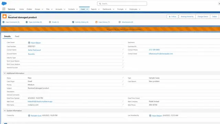This screenshot has width=220, height=124.
Task: Focus the global Search field
Action: [122, 4]
